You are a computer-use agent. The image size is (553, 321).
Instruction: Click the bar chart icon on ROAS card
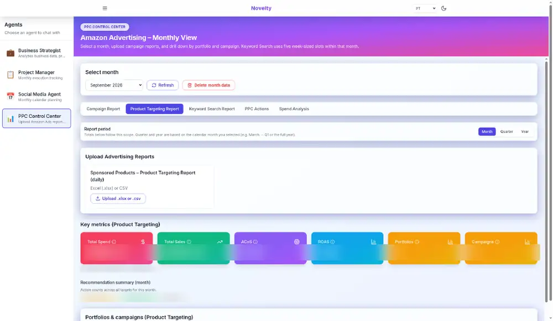373,242
